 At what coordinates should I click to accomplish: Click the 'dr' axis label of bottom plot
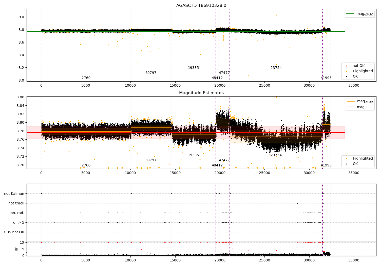16,249
